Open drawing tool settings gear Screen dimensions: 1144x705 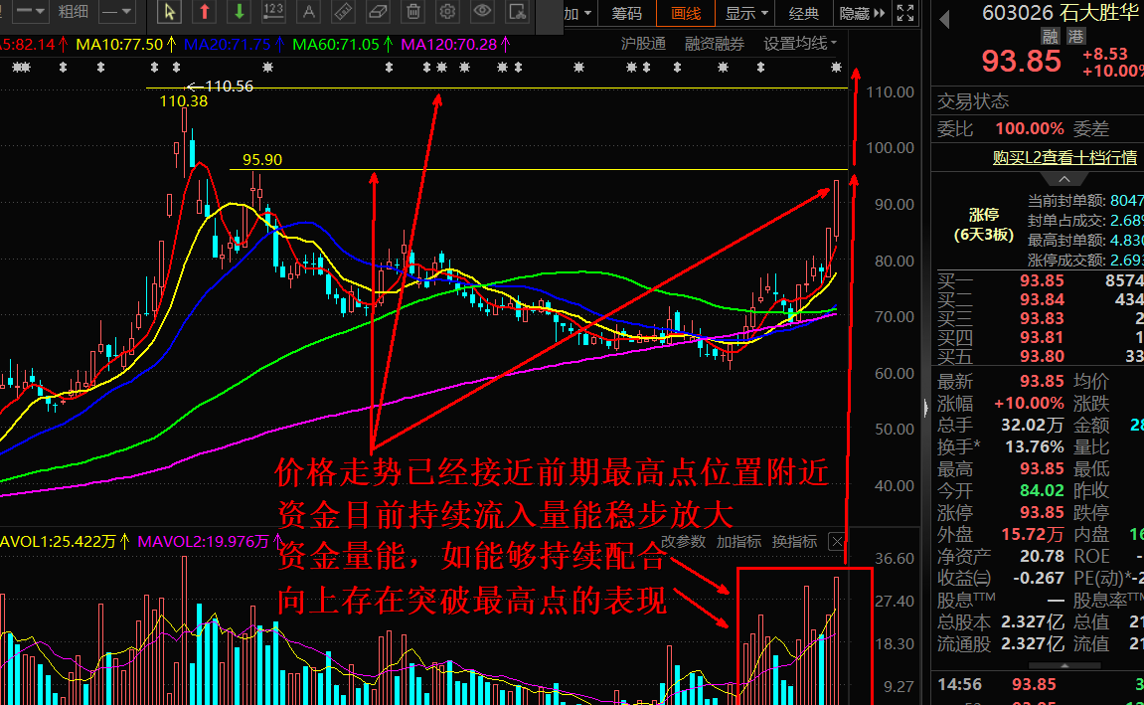(447, 12)
